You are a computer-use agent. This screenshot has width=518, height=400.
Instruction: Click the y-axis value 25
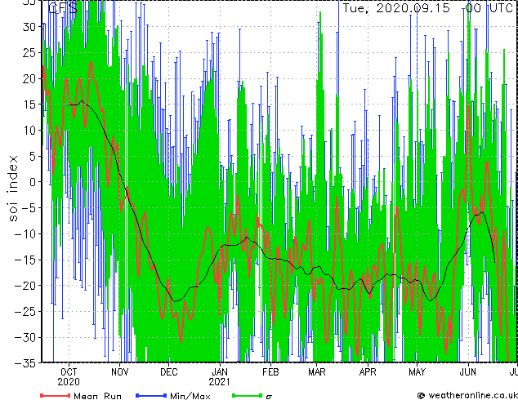pos(29,52)
